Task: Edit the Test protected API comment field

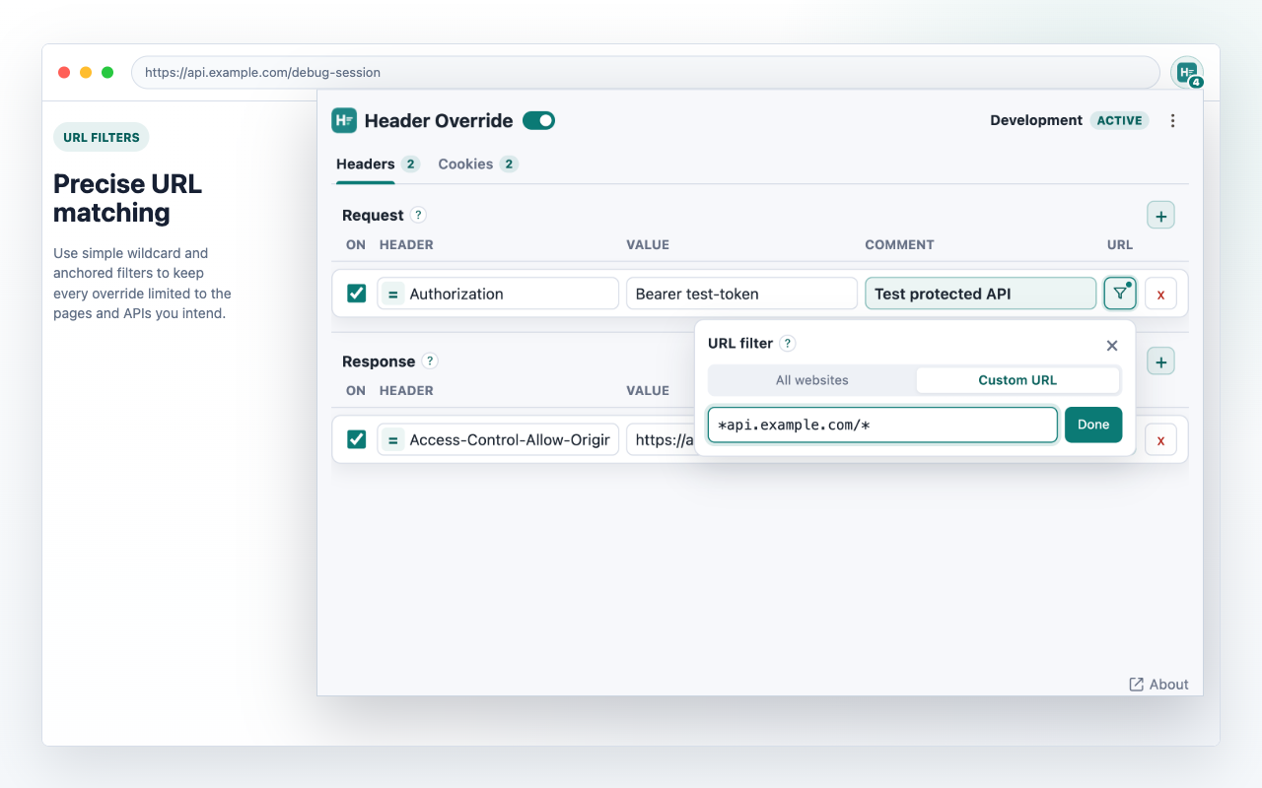Action: click(x=981, y=294)
